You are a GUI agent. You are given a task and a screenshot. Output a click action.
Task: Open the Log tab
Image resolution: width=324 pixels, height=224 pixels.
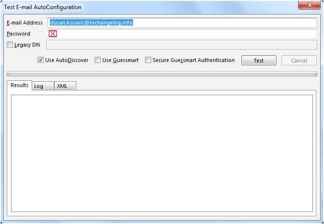[x=38, y=86]
